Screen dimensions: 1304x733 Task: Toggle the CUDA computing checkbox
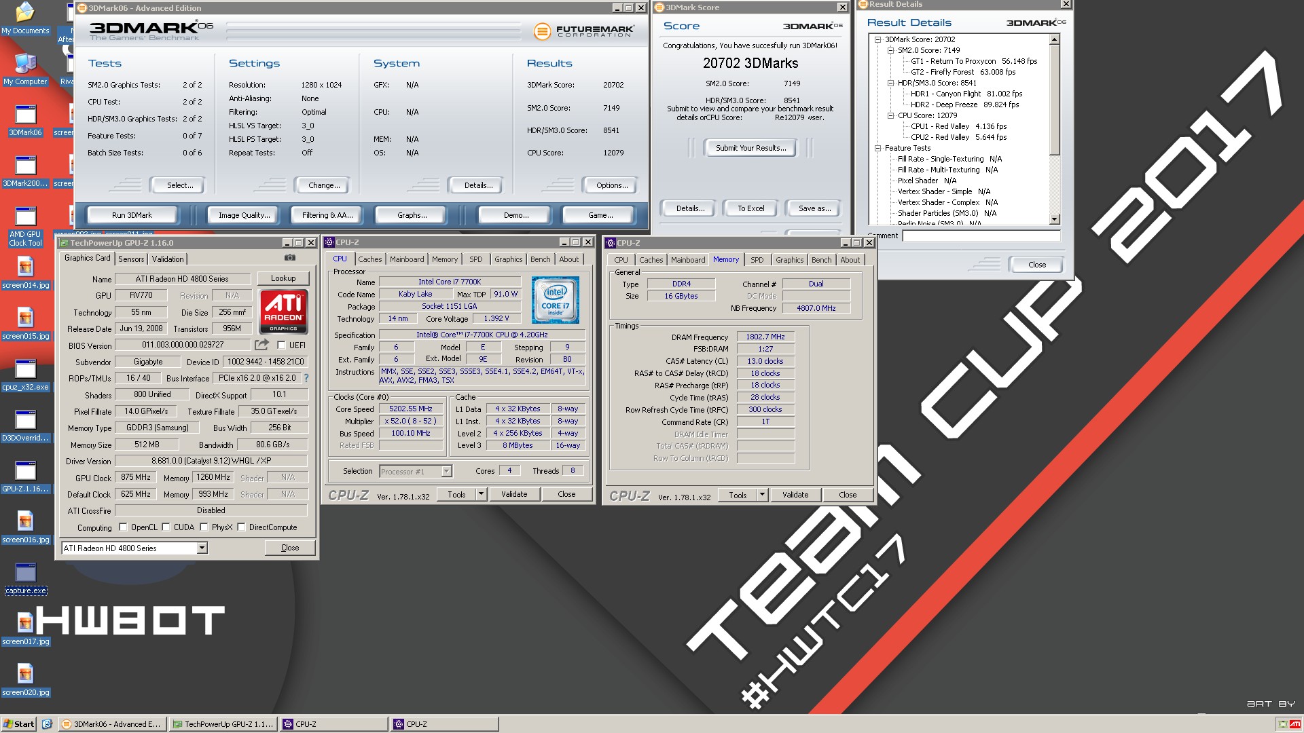coord(166,527)
